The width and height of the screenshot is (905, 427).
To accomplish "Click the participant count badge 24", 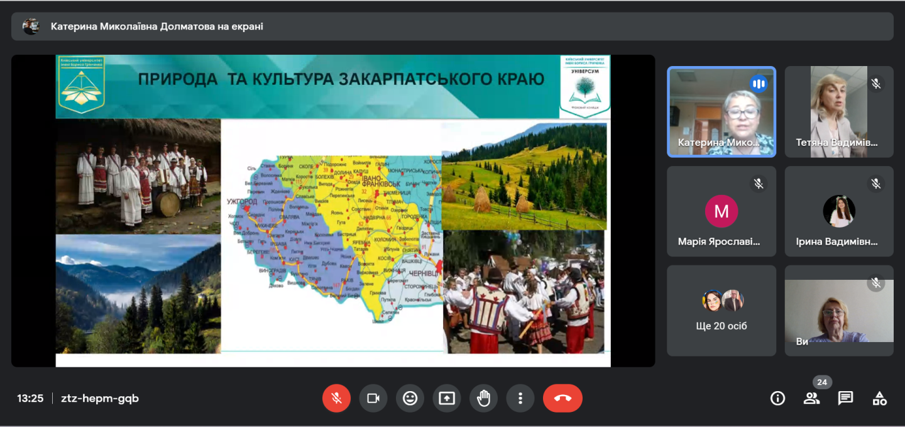I will pyautogui.click(x=822, y=382).
